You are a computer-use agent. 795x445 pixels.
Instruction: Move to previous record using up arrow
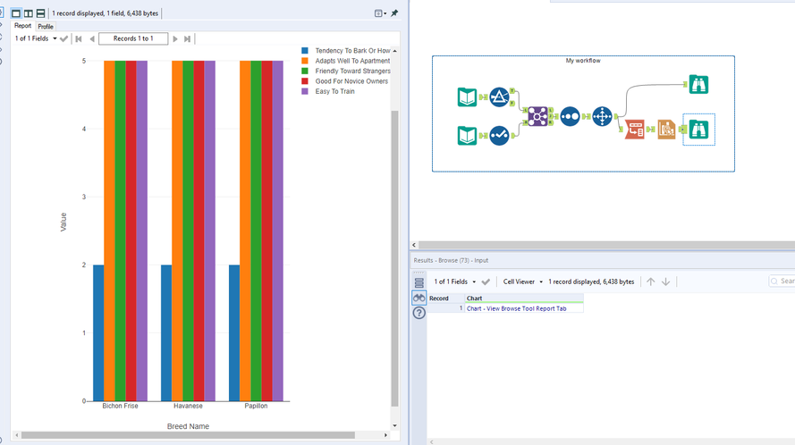[650, 281]
